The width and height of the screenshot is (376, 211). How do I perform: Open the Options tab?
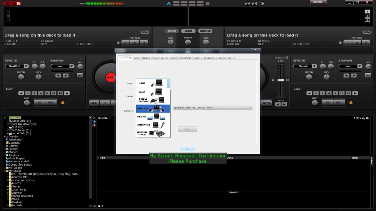[164, 58]
